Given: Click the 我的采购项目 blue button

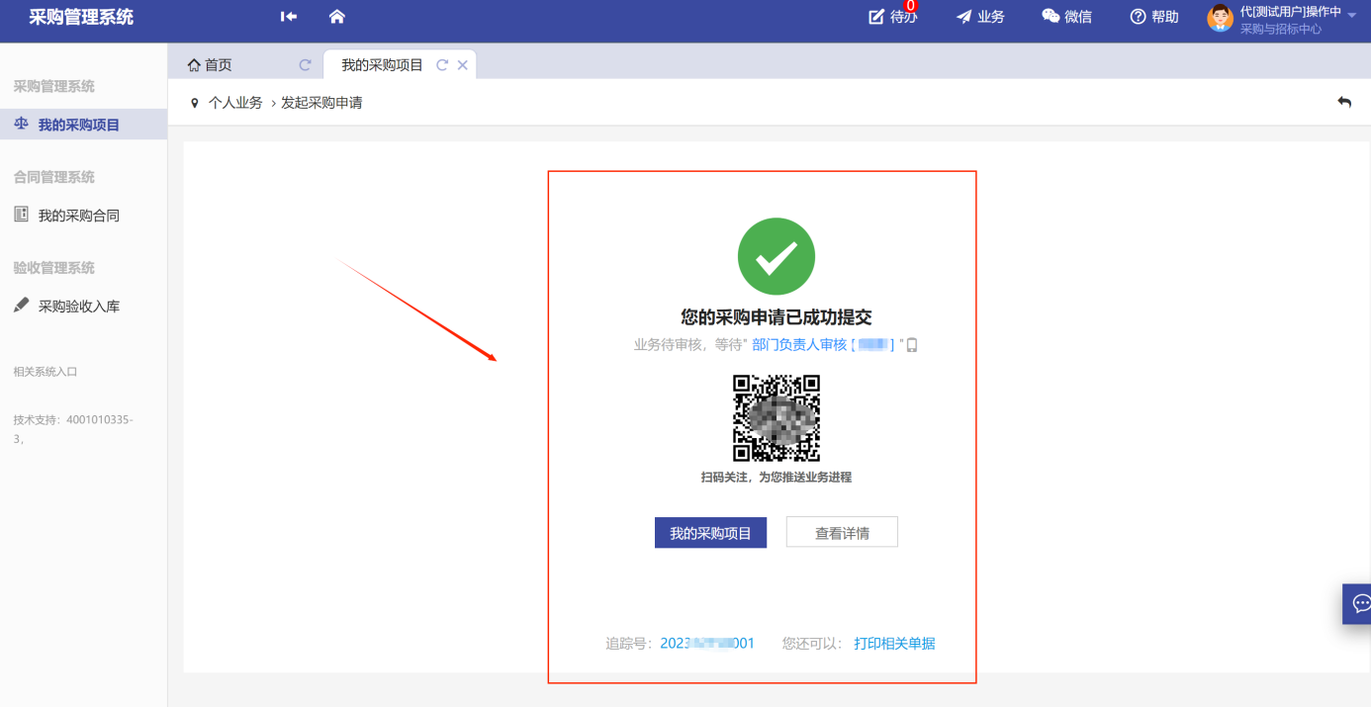Looking at the screenshot, I should (710, 533).
